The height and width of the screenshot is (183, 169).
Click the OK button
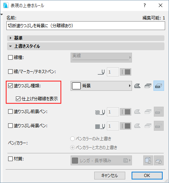147,176
